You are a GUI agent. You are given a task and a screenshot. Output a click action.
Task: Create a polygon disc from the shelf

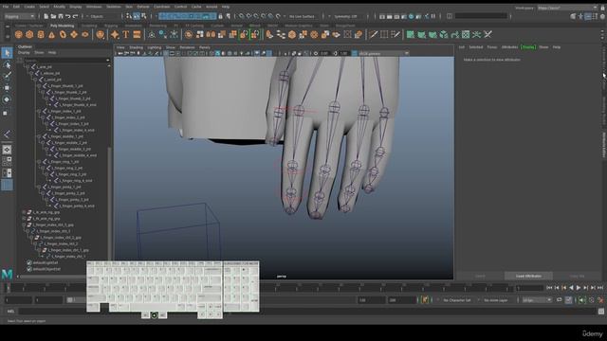click(x=85, y=35)
